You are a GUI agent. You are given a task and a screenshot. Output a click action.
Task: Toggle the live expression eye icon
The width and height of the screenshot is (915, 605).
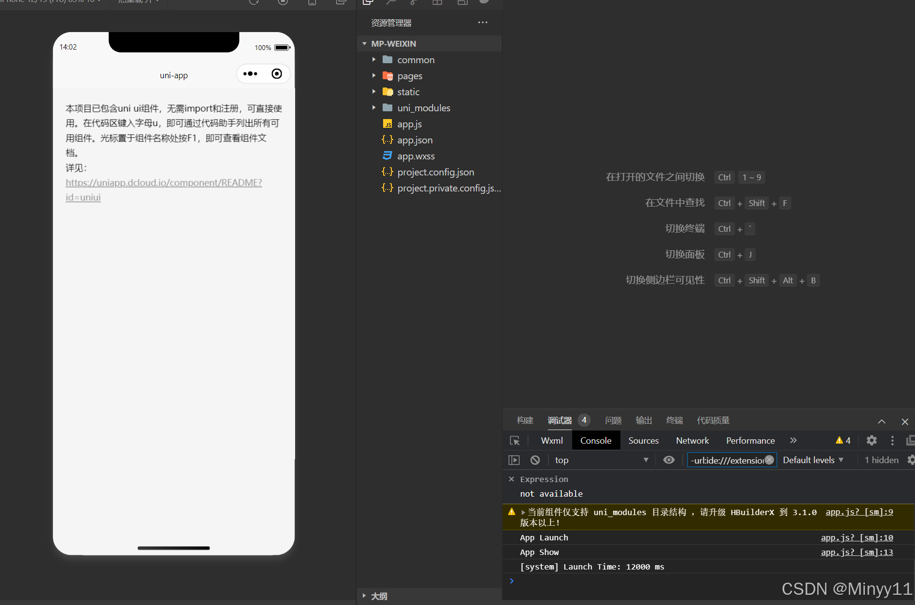click(669, 460)
